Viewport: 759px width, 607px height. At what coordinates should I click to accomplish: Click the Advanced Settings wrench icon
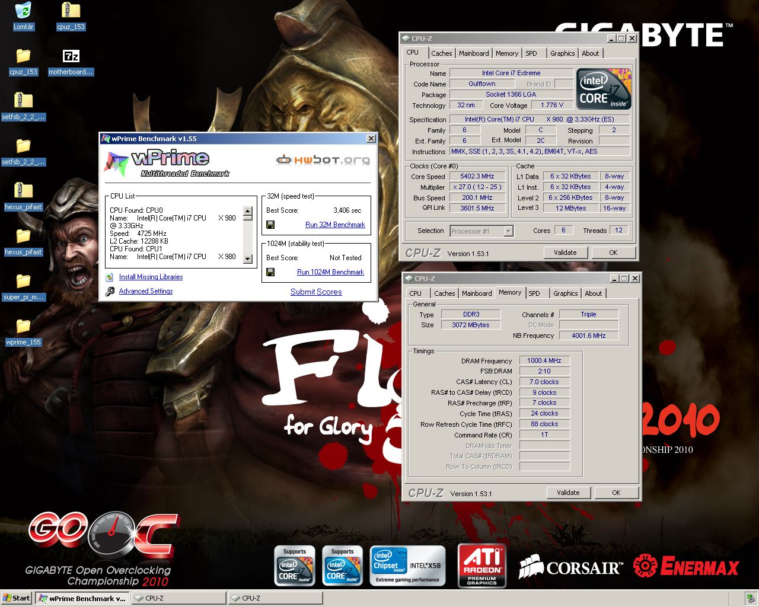coord(110,291)
